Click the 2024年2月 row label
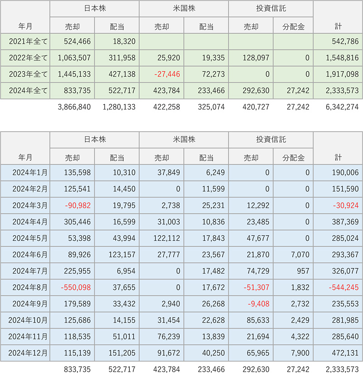This screenshot has width=363, height=373. 30,189
